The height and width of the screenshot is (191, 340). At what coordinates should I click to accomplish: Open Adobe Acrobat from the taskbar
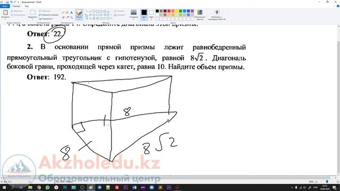pos(177,187)
